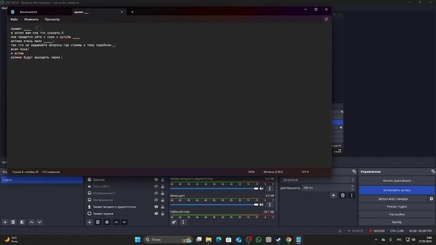Select the Сцена item in Scenes list
436x245 pixels.
[x=42, y=180]
